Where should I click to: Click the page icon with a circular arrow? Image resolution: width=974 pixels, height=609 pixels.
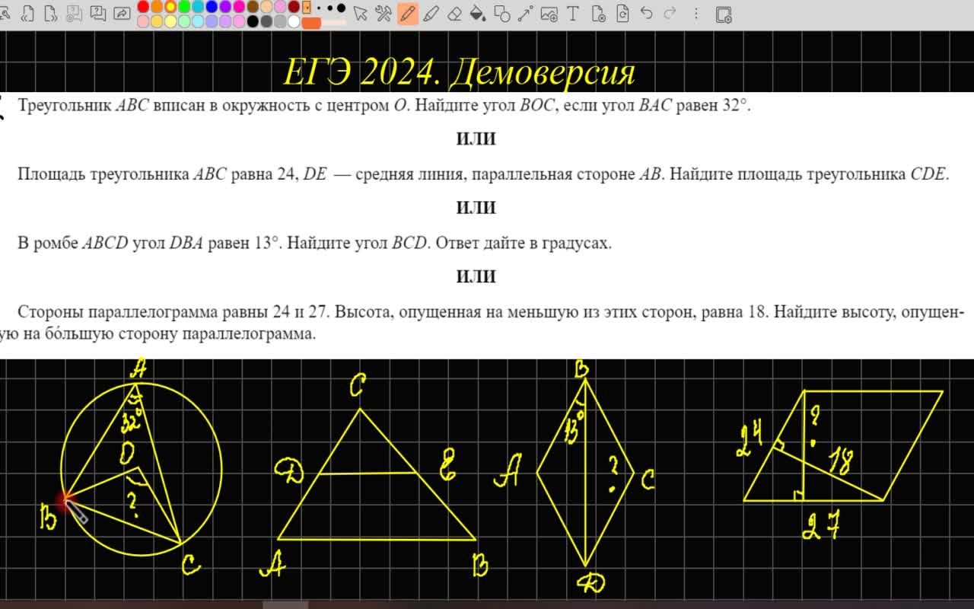[622, 14]
